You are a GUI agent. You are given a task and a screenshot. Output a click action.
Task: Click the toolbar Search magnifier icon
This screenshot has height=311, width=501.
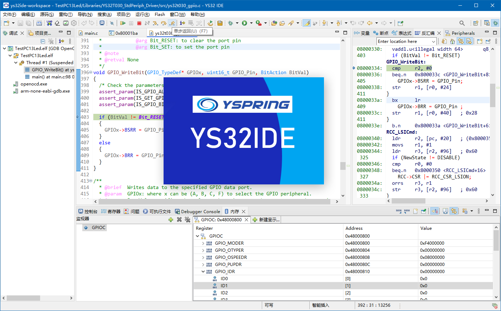pyautogui.click(x=462, y=23)
